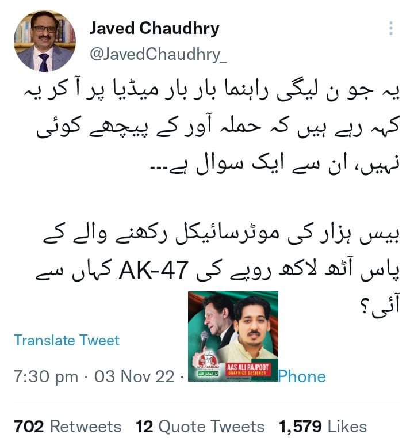The width and height of the screenshot is (414, 445).
Task: Open the @JavedChaudhry_ handle link
Action: [158, 54]
